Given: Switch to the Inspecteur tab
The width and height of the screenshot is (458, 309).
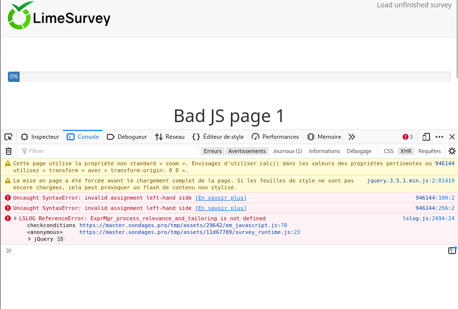Looking at the screenshot, I should (x=40, y=137).
